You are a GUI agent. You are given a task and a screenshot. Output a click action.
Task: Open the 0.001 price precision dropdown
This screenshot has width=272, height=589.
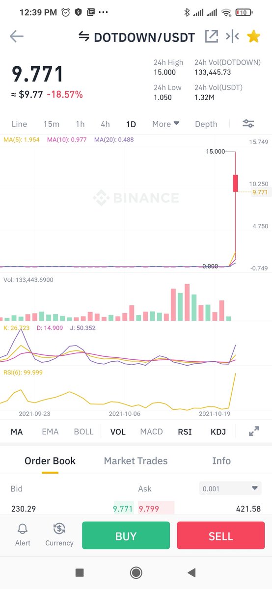click(x=230, y=488)
